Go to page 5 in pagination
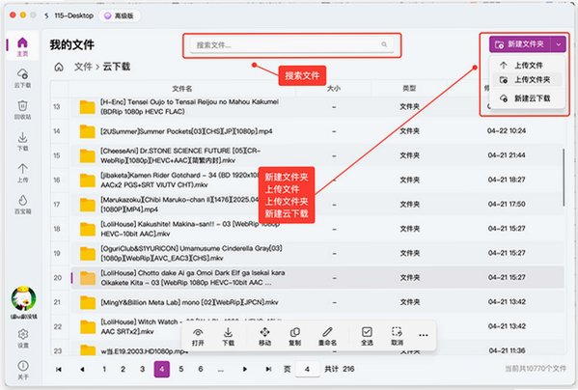The image size is (578, 390). click(181, 369)
